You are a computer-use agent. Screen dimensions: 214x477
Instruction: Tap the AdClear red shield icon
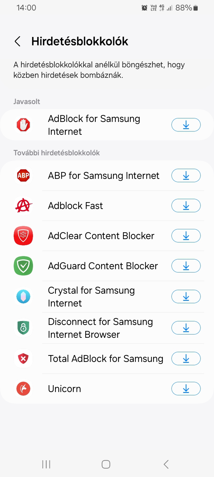pyautogui.click(x=23, y=236)
